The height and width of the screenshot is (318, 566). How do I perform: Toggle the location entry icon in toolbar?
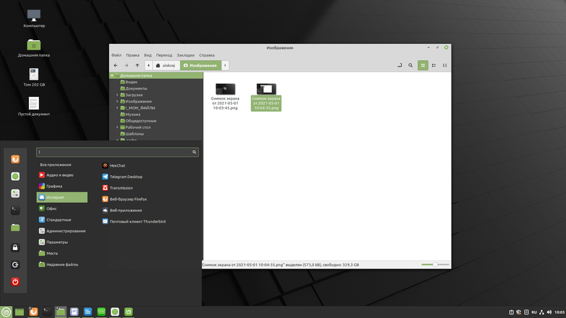point(400,65)
